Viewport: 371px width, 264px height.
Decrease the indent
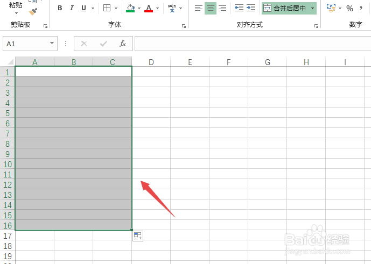239,8
